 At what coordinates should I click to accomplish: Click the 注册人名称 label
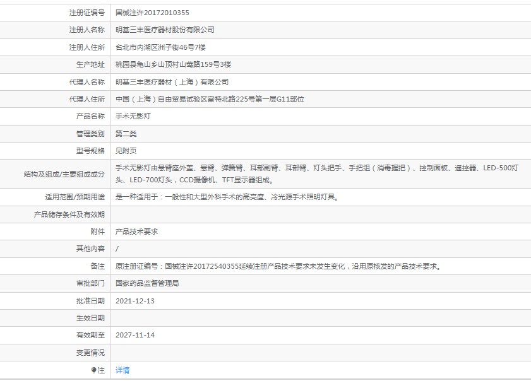[87, 30]
